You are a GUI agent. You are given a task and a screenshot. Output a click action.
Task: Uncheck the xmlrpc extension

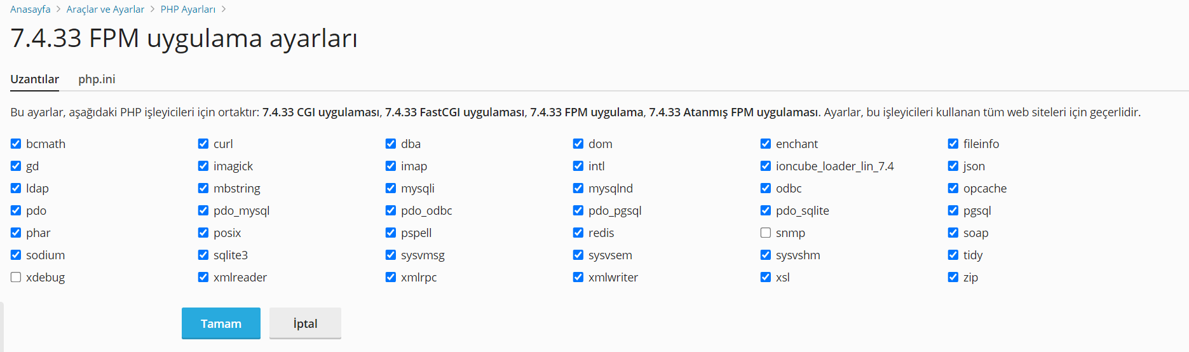point(391,277)
